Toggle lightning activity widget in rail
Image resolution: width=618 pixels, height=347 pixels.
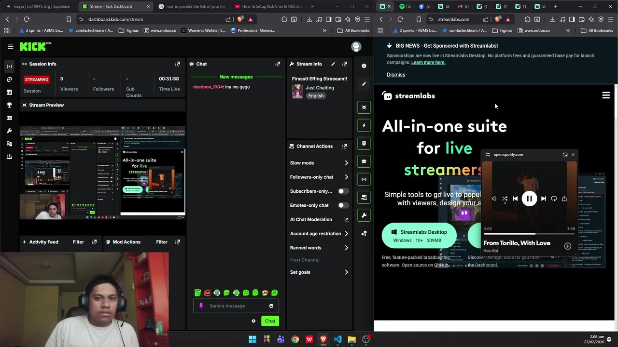(x=364, y=125)
